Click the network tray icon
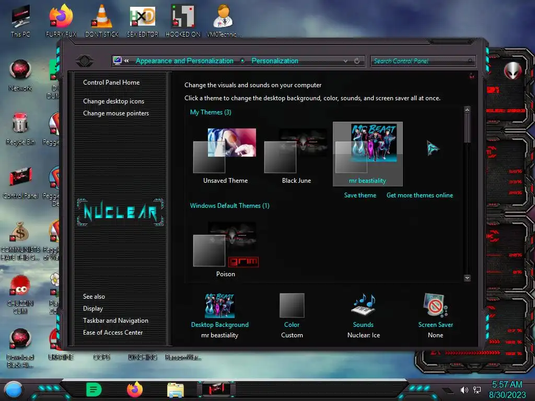Viewport: 535px width, 401px height. coord(477,390)
